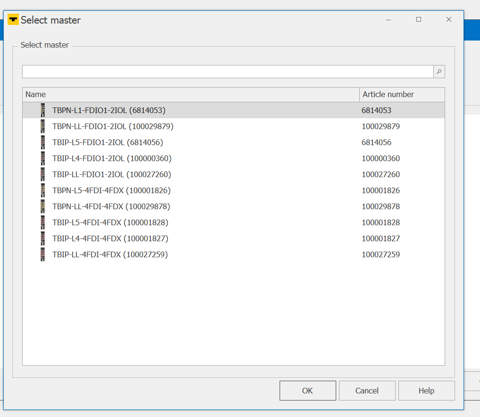480x417 pixels.
Task: Confirm selection with the OK button
Action: point(307,391)
